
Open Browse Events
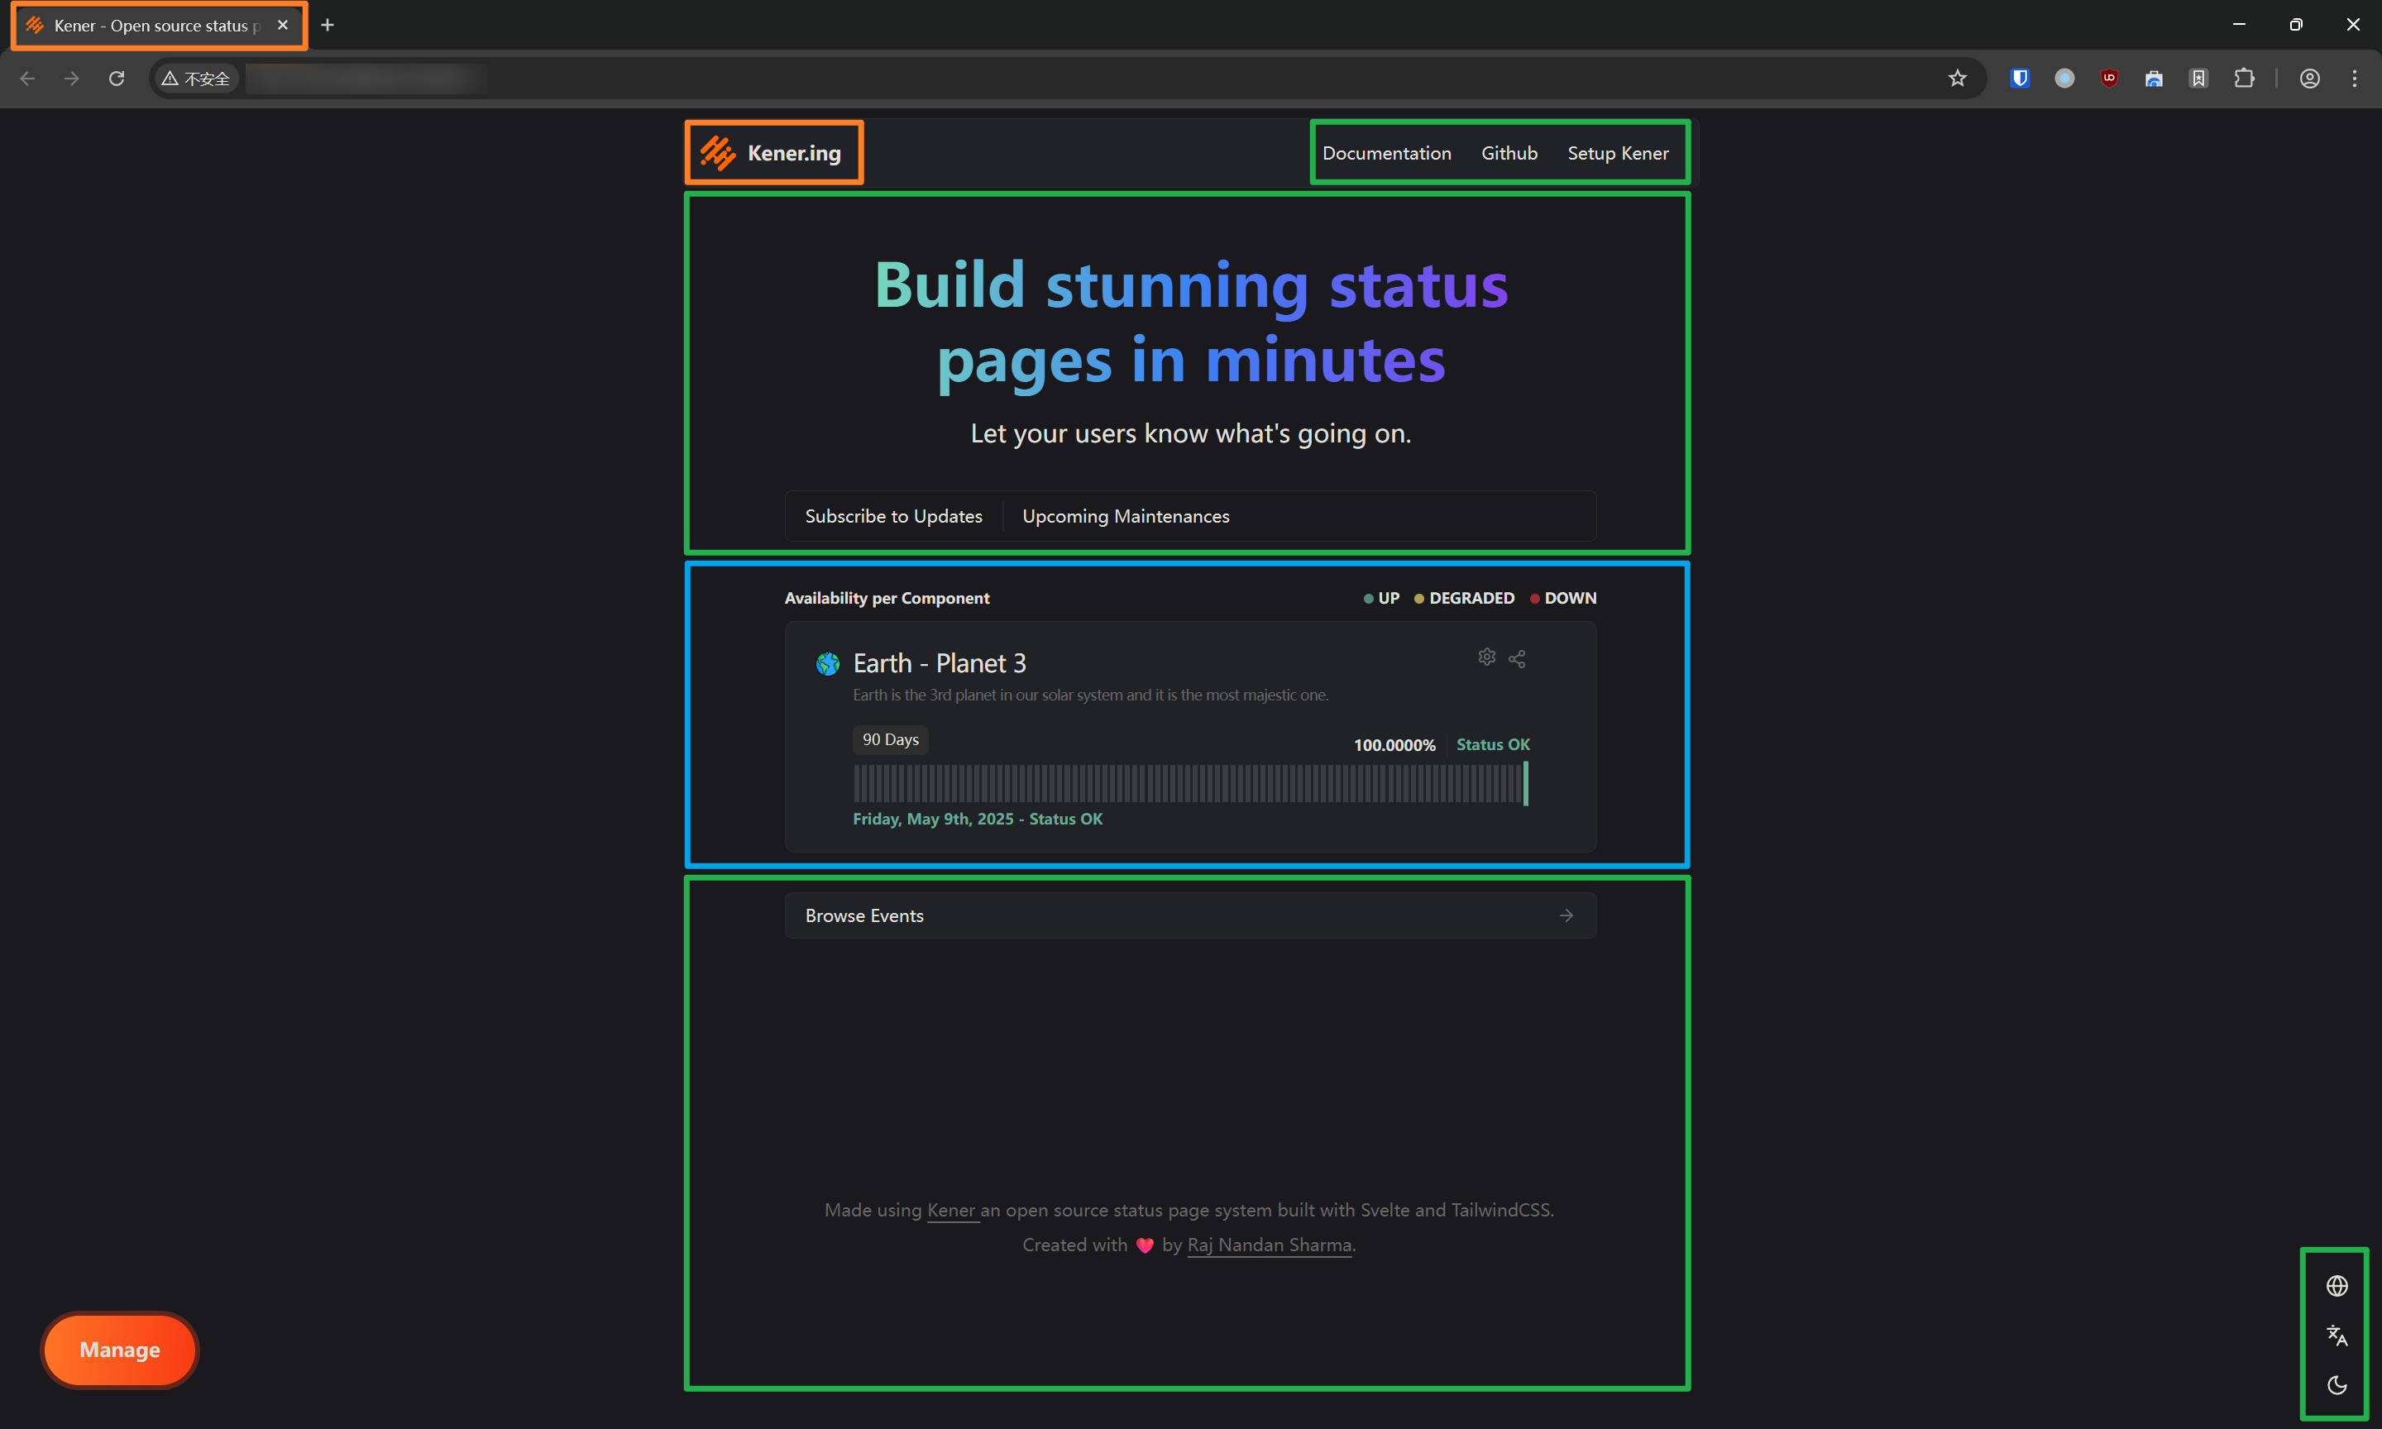tap(1190, 915)
